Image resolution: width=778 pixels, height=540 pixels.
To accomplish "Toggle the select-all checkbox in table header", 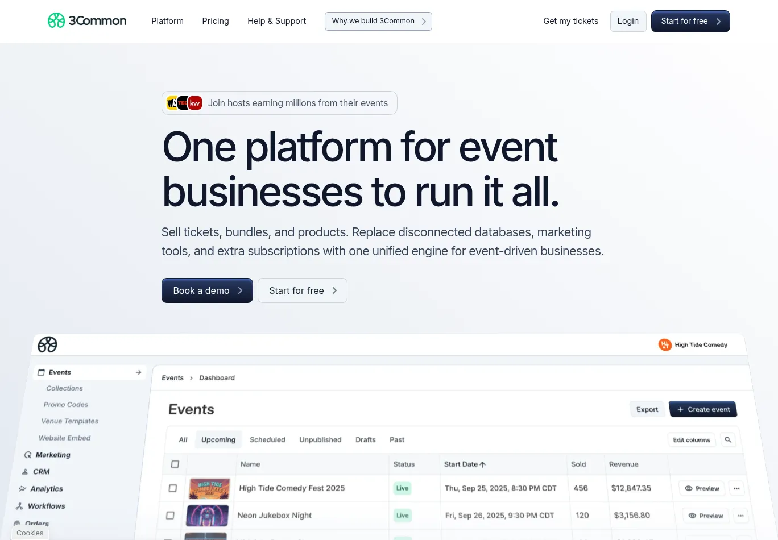I will pos(175,464).
